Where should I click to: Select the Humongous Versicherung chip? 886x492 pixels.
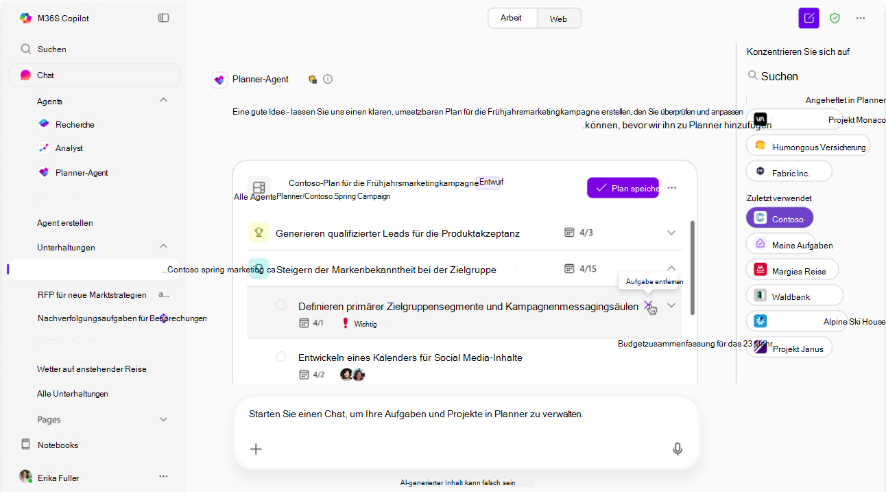click(x=809, y=146)
